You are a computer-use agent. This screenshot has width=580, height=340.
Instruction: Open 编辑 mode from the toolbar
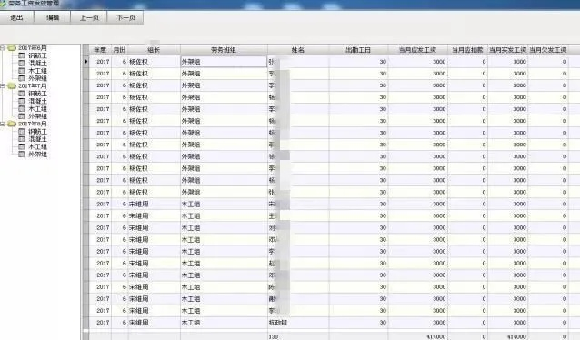53,17
